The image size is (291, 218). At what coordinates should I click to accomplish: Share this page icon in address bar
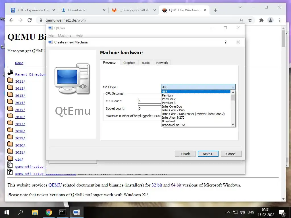tap(241, 20)
